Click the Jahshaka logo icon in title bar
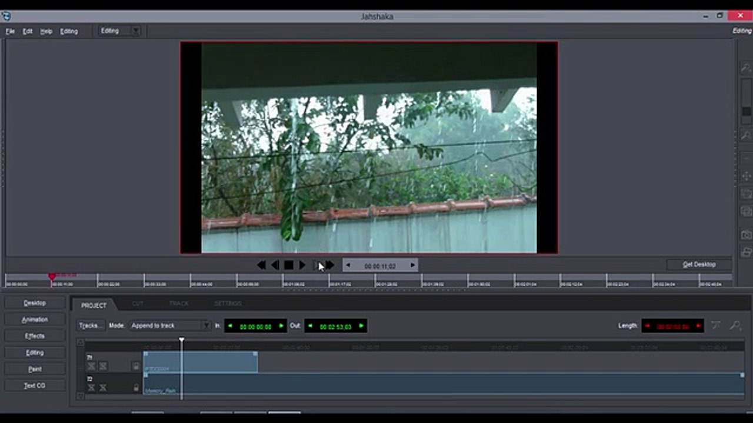 click(6, 16)
